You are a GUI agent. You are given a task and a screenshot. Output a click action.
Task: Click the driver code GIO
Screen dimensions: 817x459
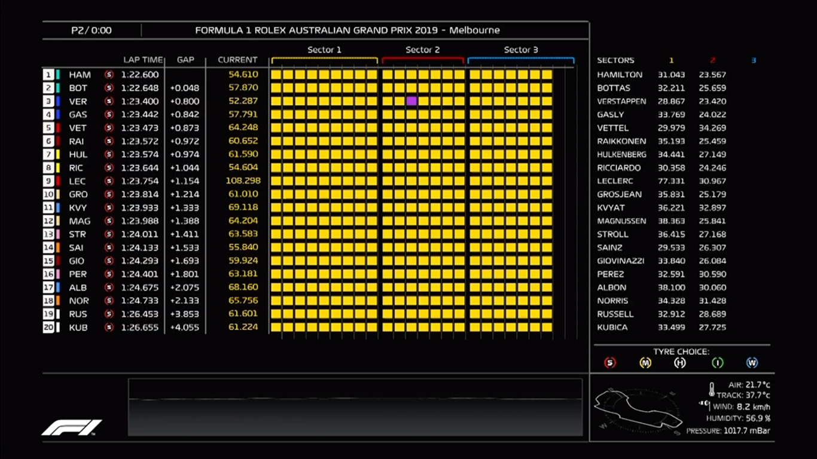click(77, 261)
